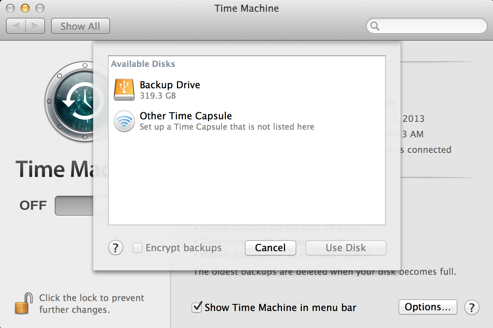Screen dimensions: 493x328
Task: Click into the search field
Action: click(427, 26)
